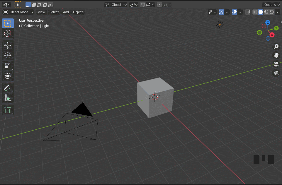Open the Global transform orientation dropdown
The image size is (282, 185).
point(116,5)
